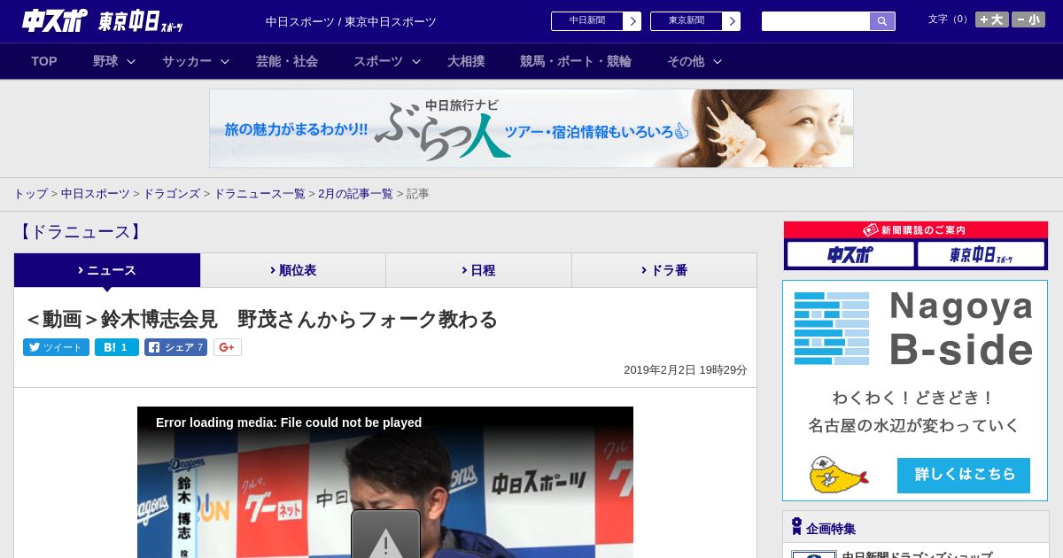Click the Nagoya B-side brick building logo
The width and height of the screenshot is (1063, 558).
coord(832,329)
